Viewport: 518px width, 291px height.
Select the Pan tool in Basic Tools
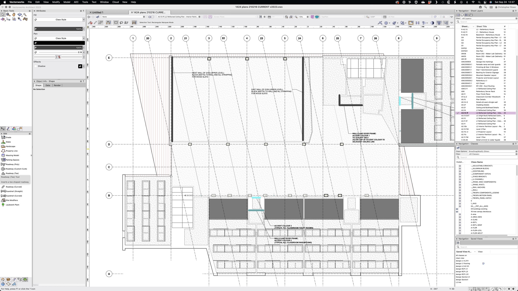point(14,15)
